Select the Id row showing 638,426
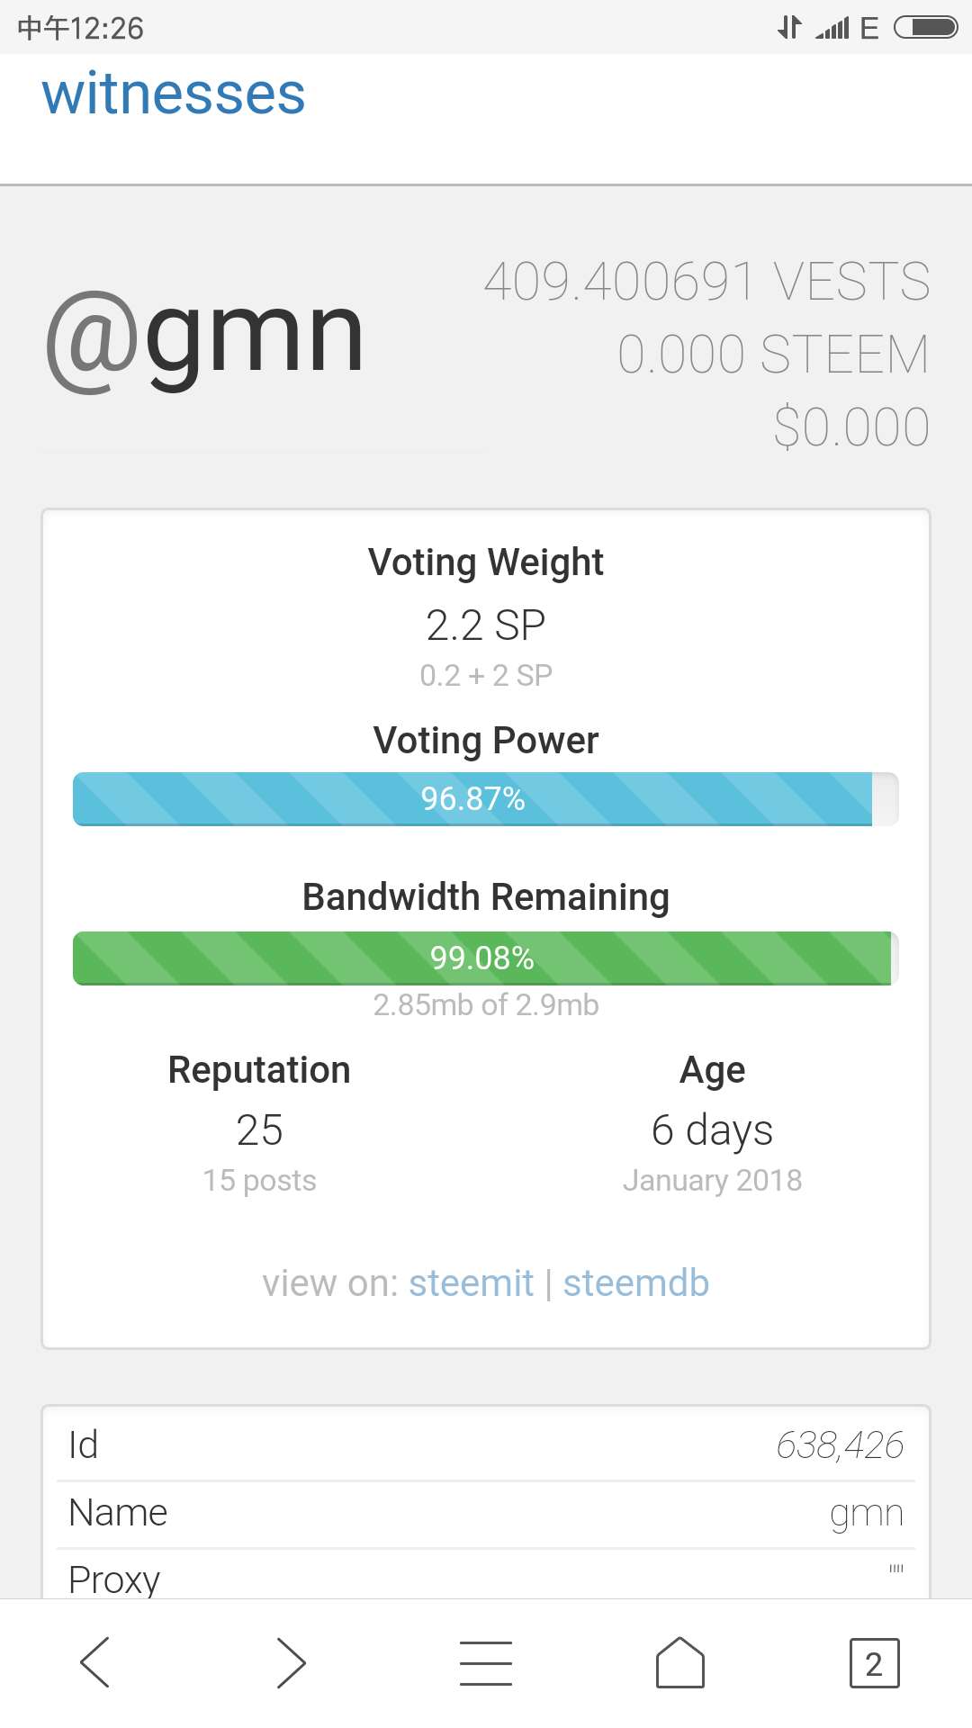Viewport: 972px width, 1728px height. [486, 1445]
